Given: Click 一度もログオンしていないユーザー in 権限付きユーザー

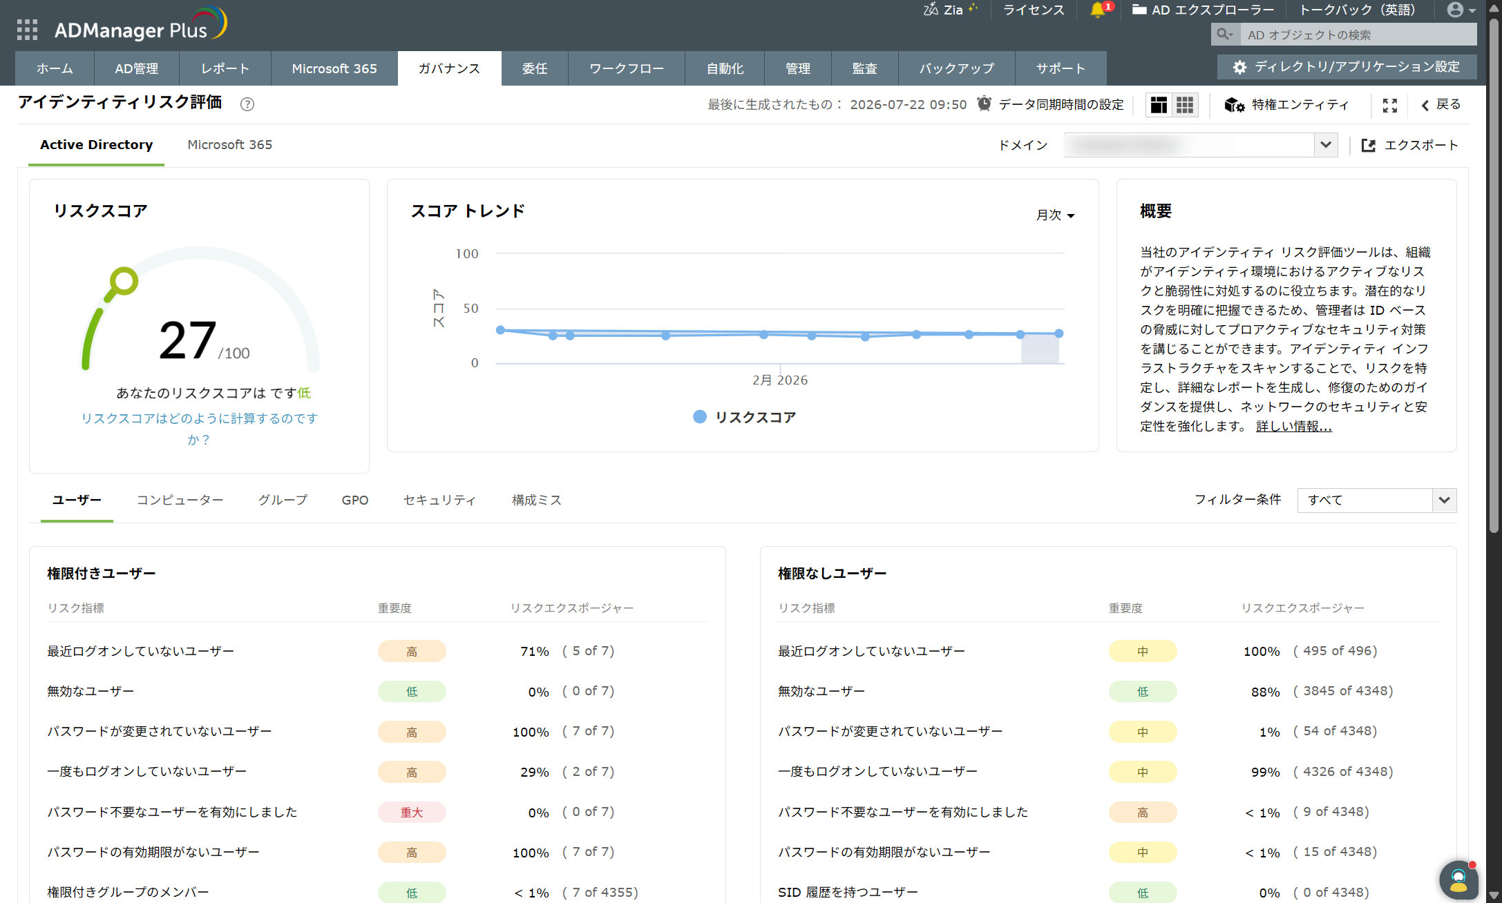Looking at the screenshot, I should point(146,771).
